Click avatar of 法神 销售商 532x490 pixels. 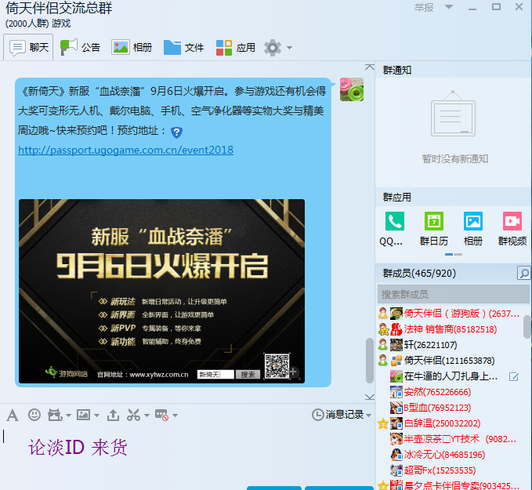[x=396, y=329]
